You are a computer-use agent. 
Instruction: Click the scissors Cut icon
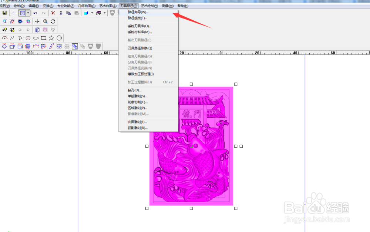tap(61, 13)
